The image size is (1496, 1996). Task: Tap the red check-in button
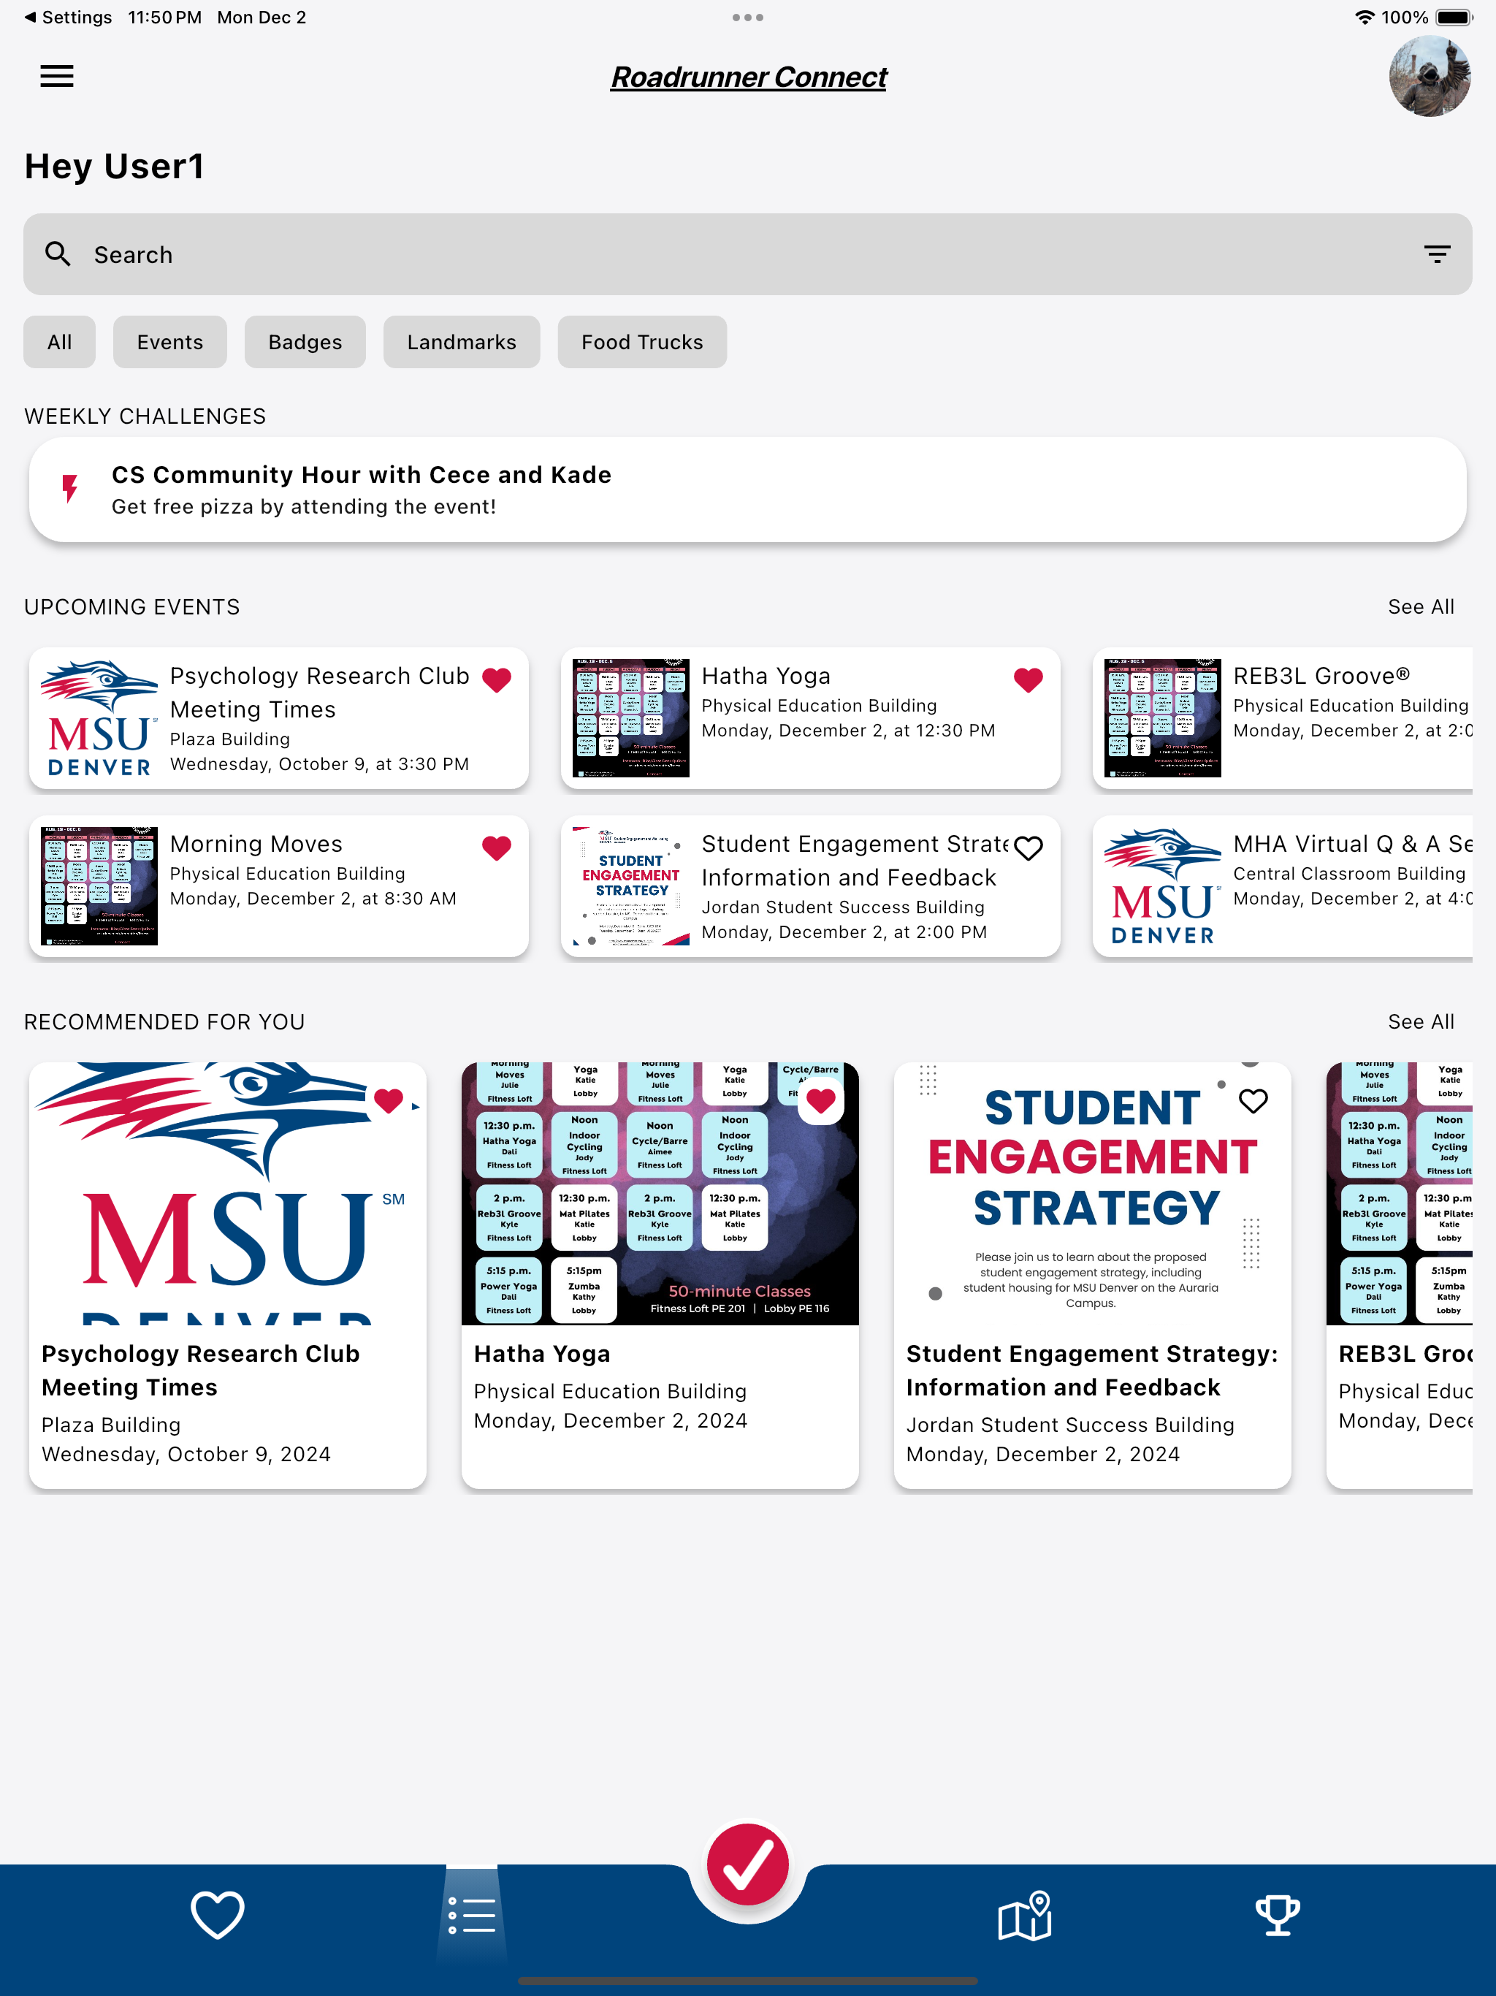click(x=748, y=1864)
